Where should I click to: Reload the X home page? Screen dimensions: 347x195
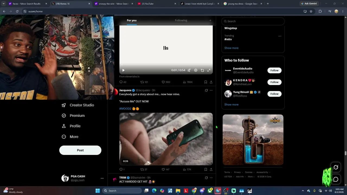17,11
